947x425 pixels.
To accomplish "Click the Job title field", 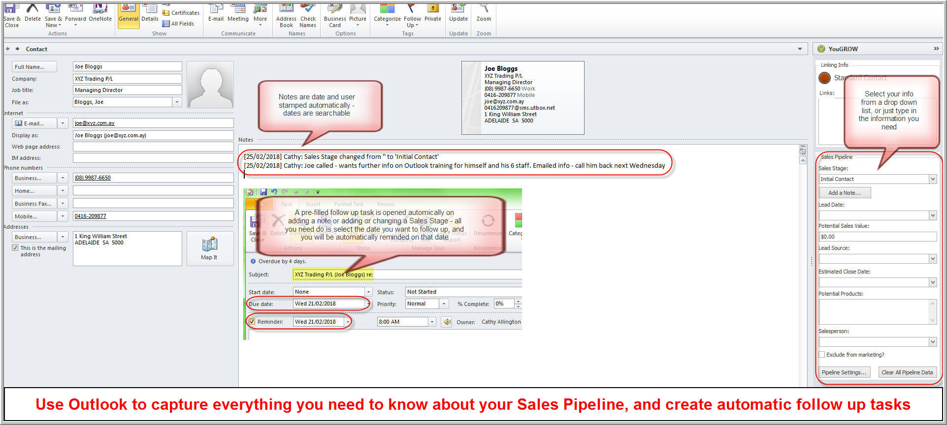I will click(x=128, y=90).
